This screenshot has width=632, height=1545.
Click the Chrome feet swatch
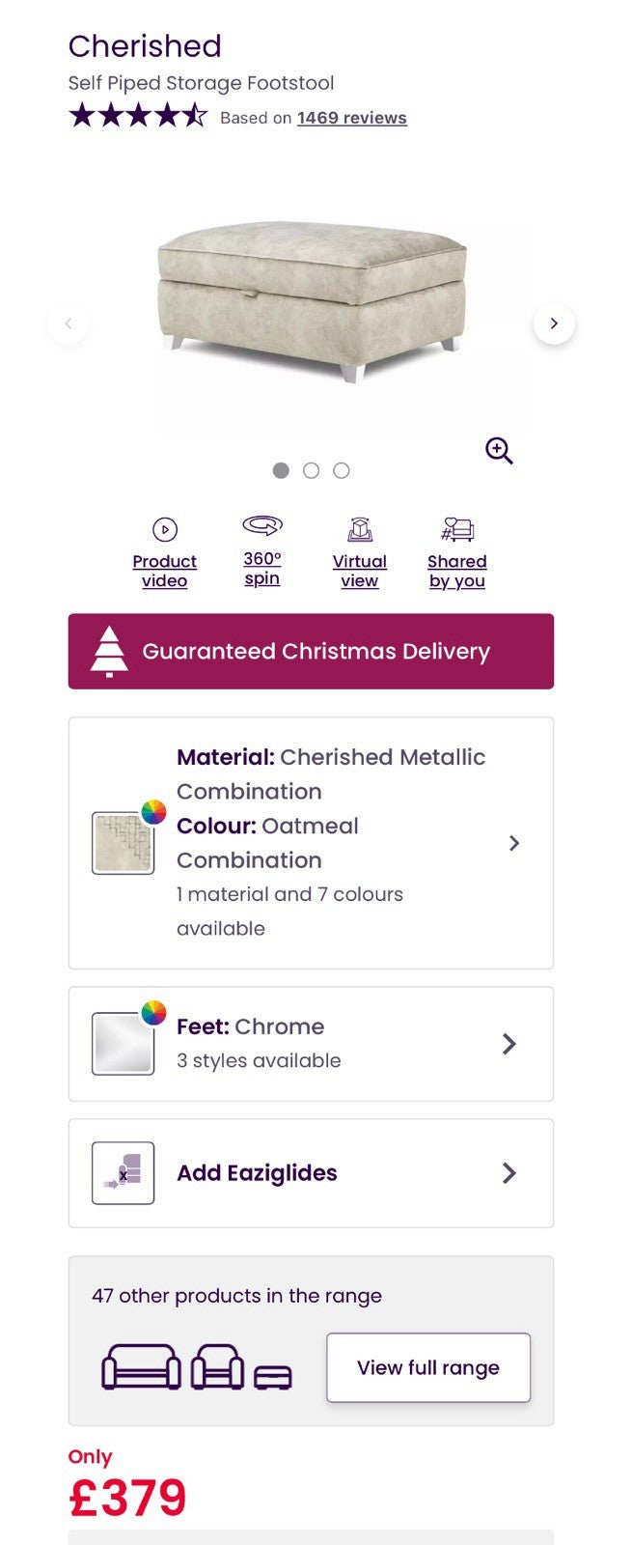coord(123,1044)
